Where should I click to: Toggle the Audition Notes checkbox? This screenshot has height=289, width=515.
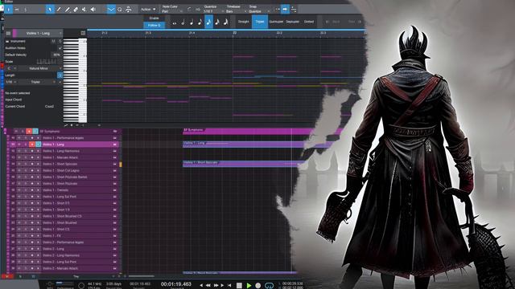click(x=60, y=48)
